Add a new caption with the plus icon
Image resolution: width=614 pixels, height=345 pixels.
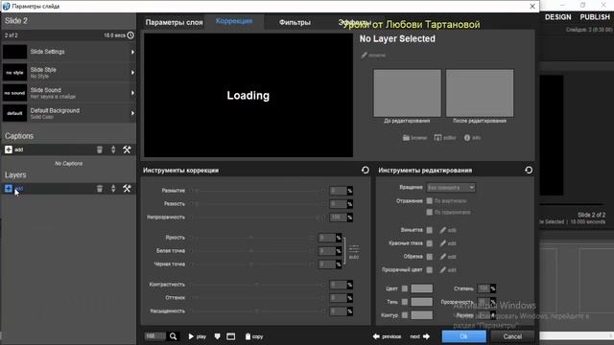pyautogui.click(x=9, y=149)
